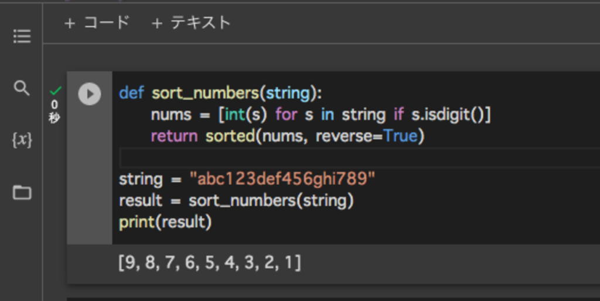The height and width of the screenshot is (301, 600).
Task: Click the cell output [9, 8, 7, ...] text
Action: tap(209, 263)
